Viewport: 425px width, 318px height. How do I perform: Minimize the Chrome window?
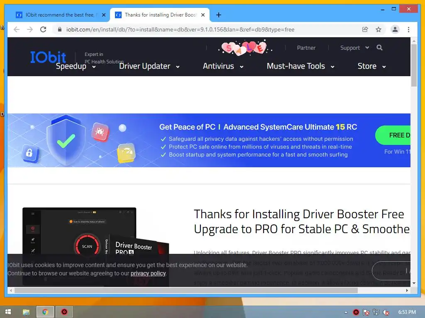(x=382, y=9)
